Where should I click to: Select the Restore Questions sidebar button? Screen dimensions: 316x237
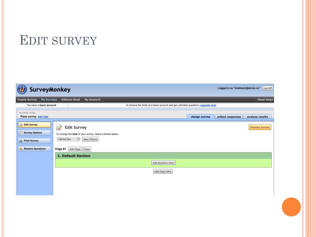tap(35, 149)
